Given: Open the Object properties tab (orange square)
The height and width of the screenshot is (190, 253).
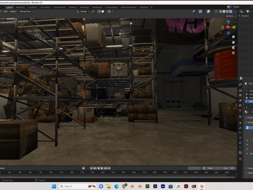Looking at the screenshot, I should (x=240, y=123).
